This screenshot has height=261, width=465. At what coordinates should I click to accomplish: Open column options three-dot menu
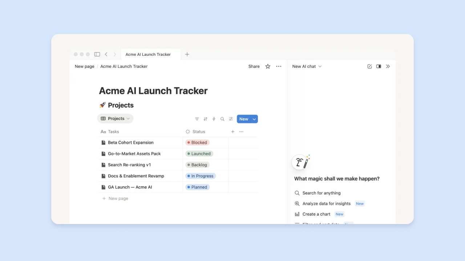point(241,132)
